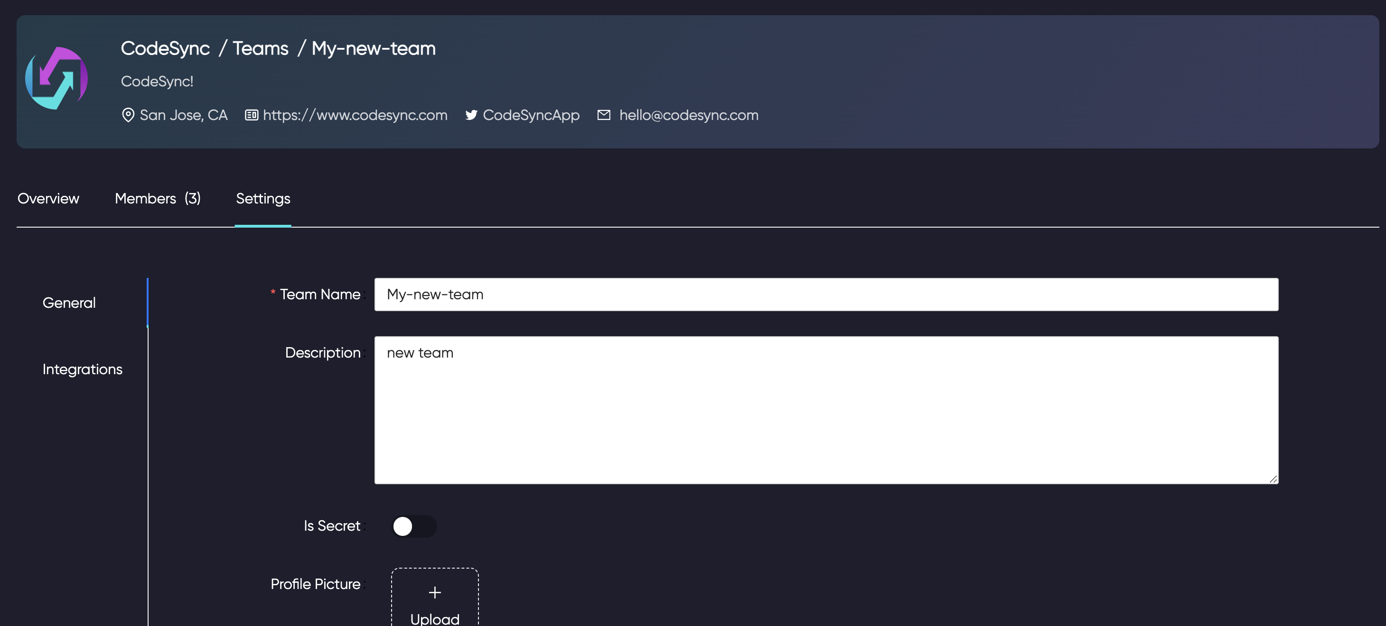The image size is (1386, 626).
Task: Toggle the Is Secret switch
Action: pyautogui.click(x=414, y=526)
